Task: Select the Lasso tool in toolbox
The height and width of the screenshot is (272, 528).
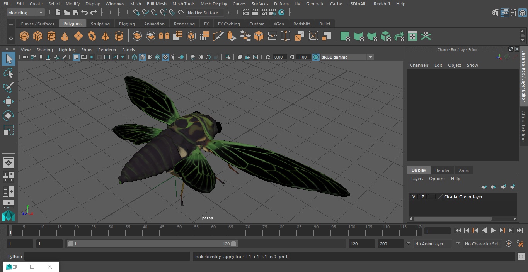Action: (x=9, y=73)
